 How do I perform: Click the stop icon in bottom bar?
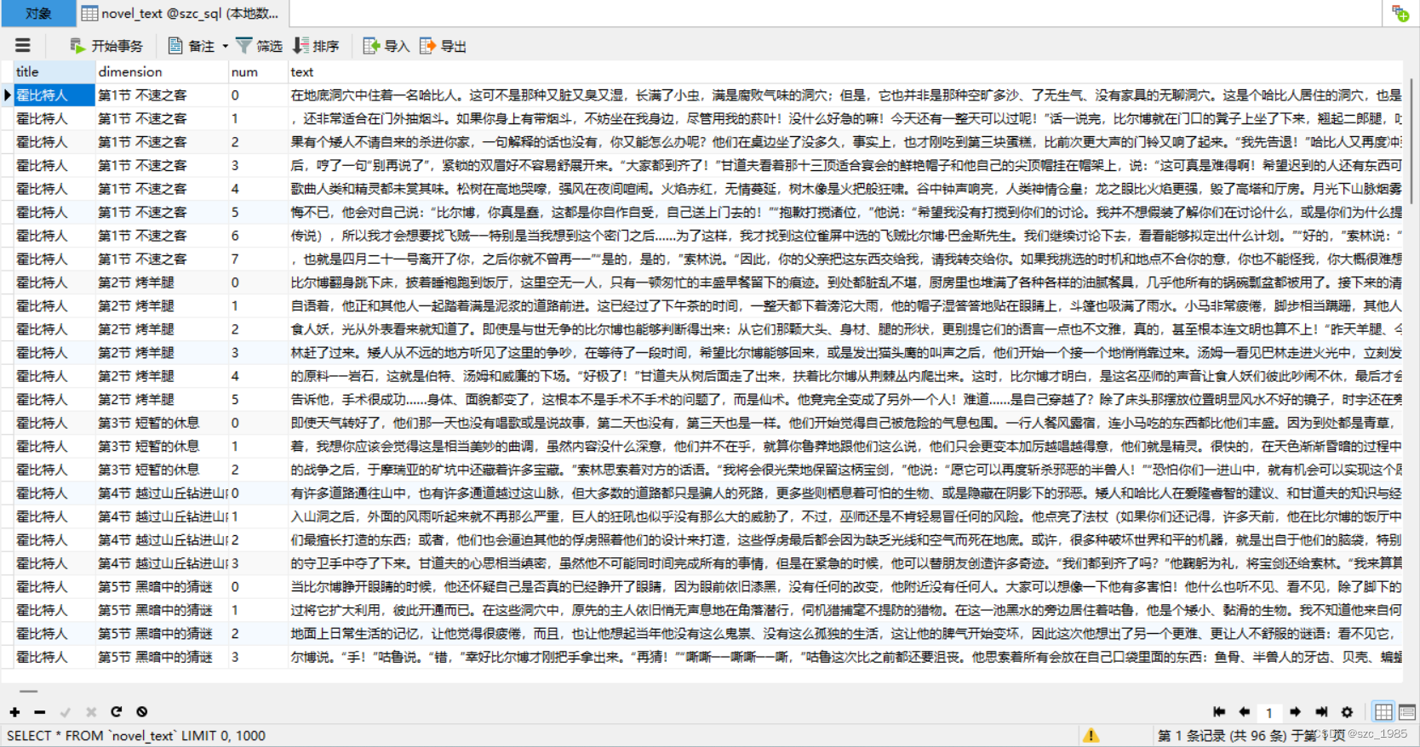tap(142, 711)
